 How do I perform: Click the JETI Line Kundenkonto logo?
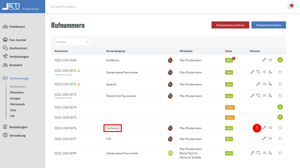(x=21, y=7)
